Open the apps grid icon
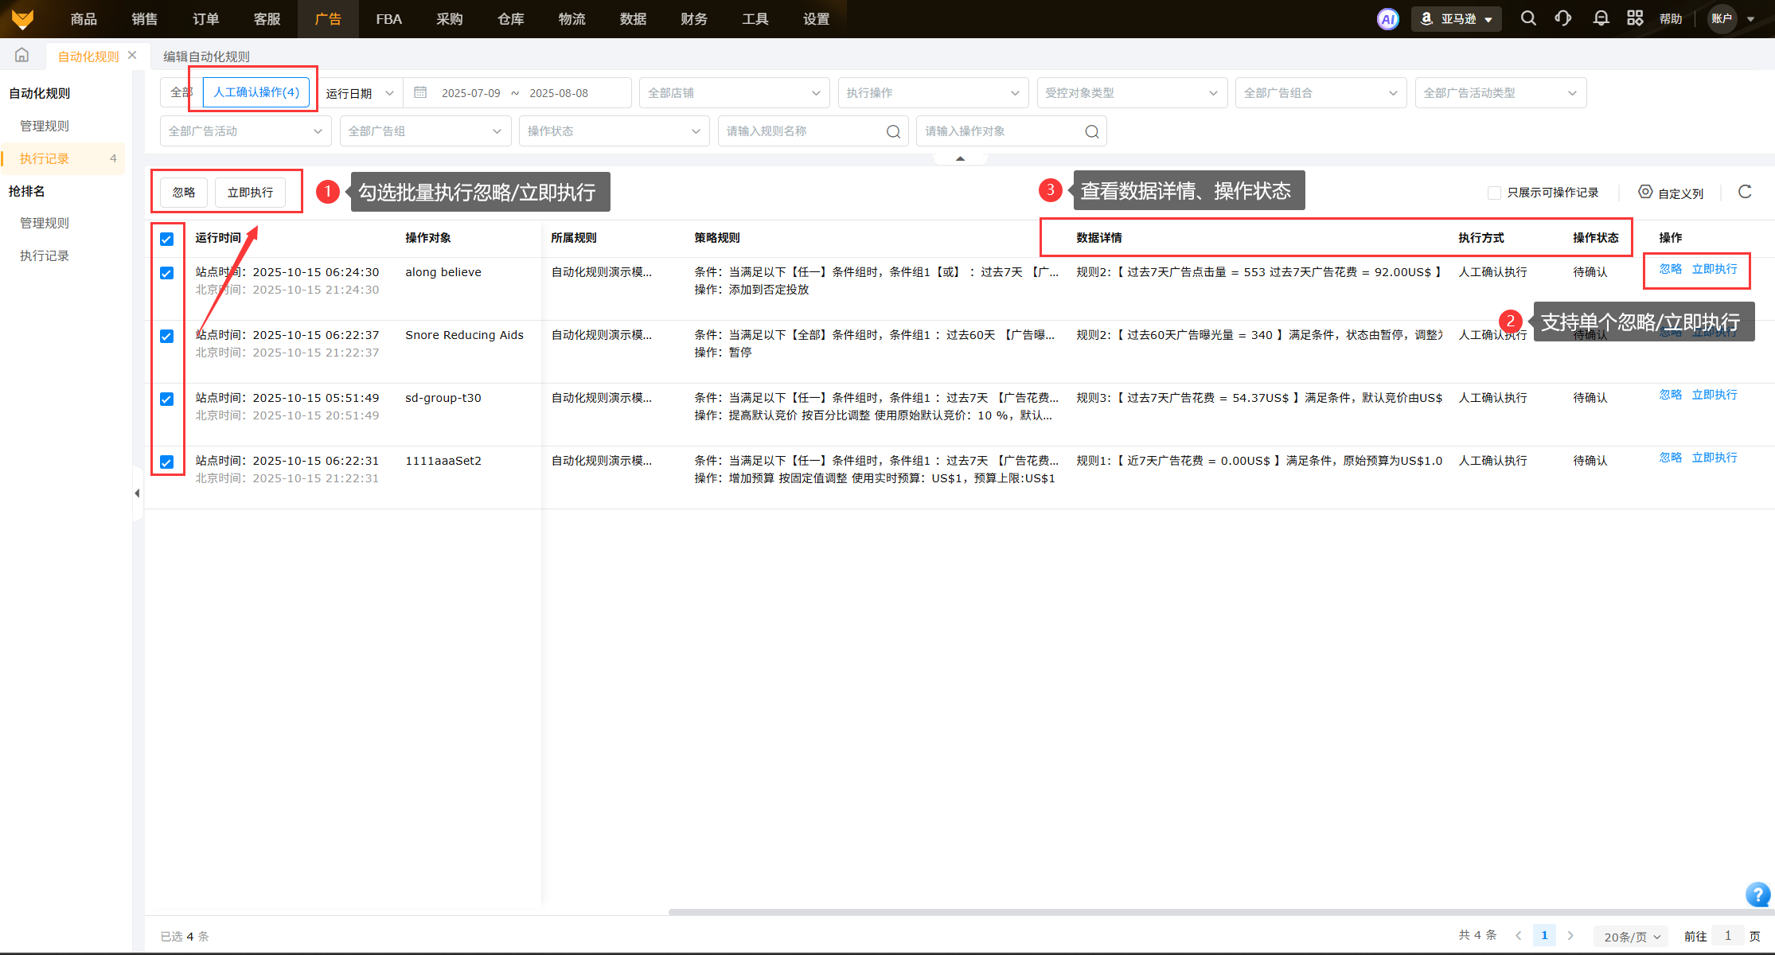 (1634, 18)
